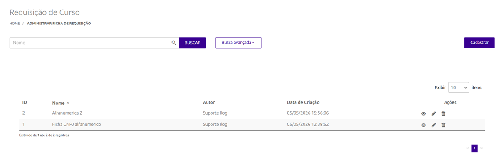The height and width of the screenshot is (159, 504).
Task: Click the Exibindo de 1 até 2 registros text
Action: (44, 135)
